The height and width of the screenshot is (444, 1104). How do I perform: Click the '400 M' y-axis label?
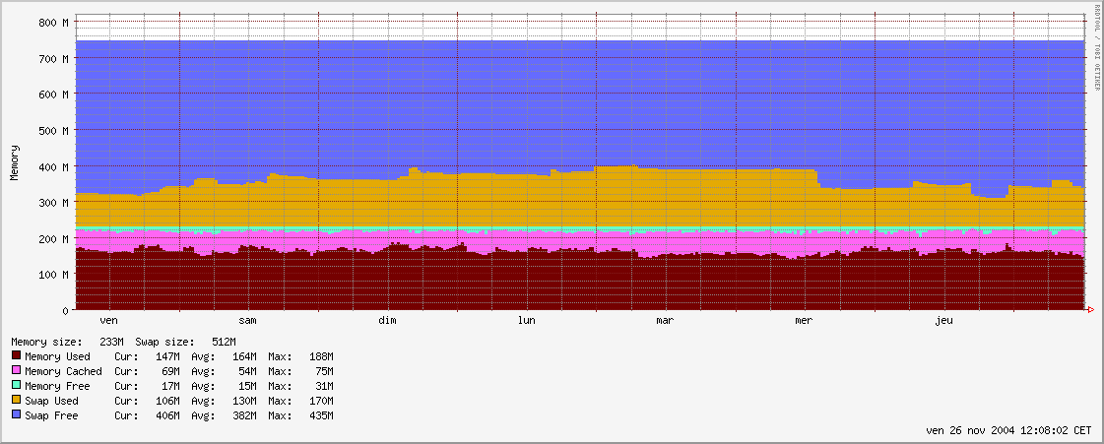click(x=55, y=166)
